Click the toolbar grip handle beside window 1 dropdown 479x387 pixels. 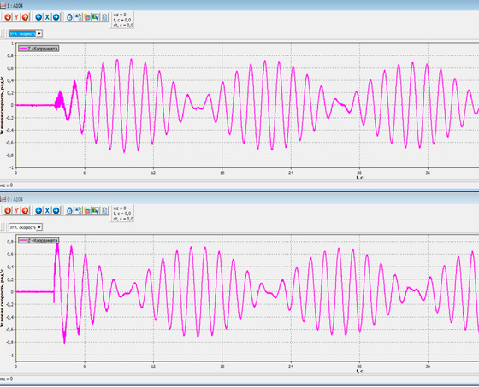pyautogui.click(x=3, y=33)
